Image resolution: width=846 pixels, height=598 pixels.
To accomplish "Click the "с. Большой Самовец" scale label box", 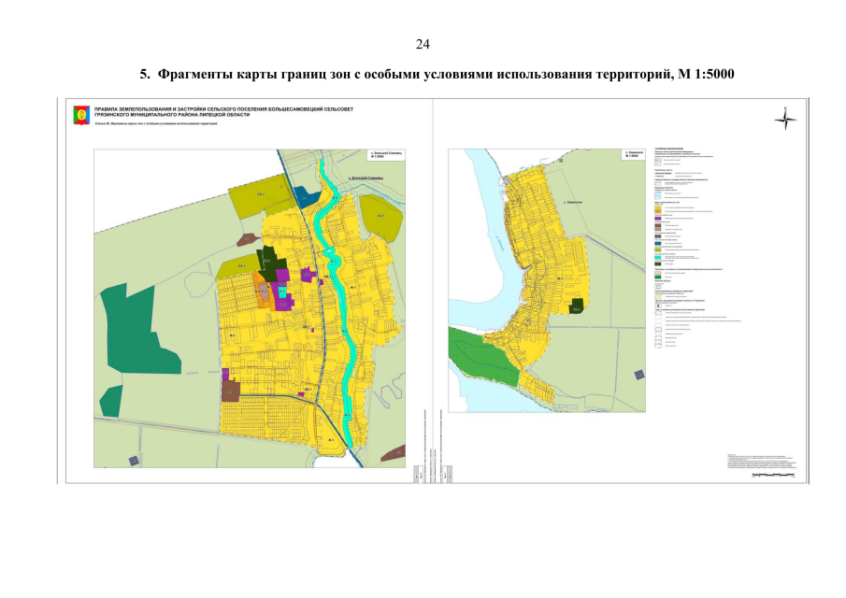I will (x=385, y=153).
